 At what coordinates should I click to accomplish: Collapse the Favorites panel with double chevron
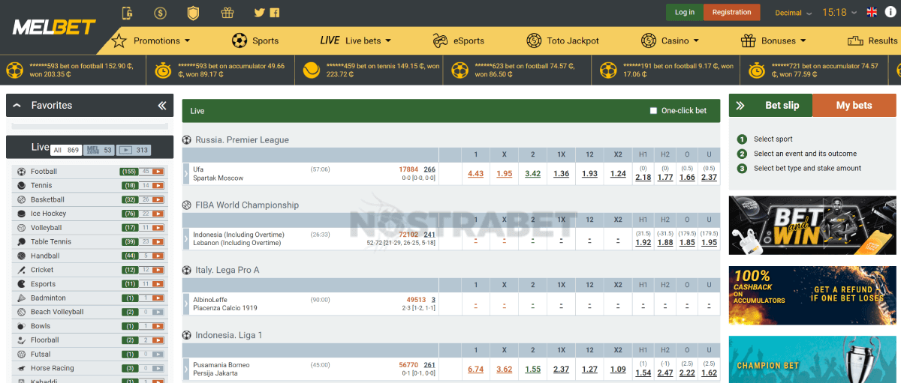[162, 106]
